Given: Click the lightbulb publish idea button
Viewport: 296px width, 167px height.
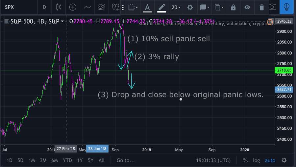Looking at the screenshot, I should [x=286, y=7].
